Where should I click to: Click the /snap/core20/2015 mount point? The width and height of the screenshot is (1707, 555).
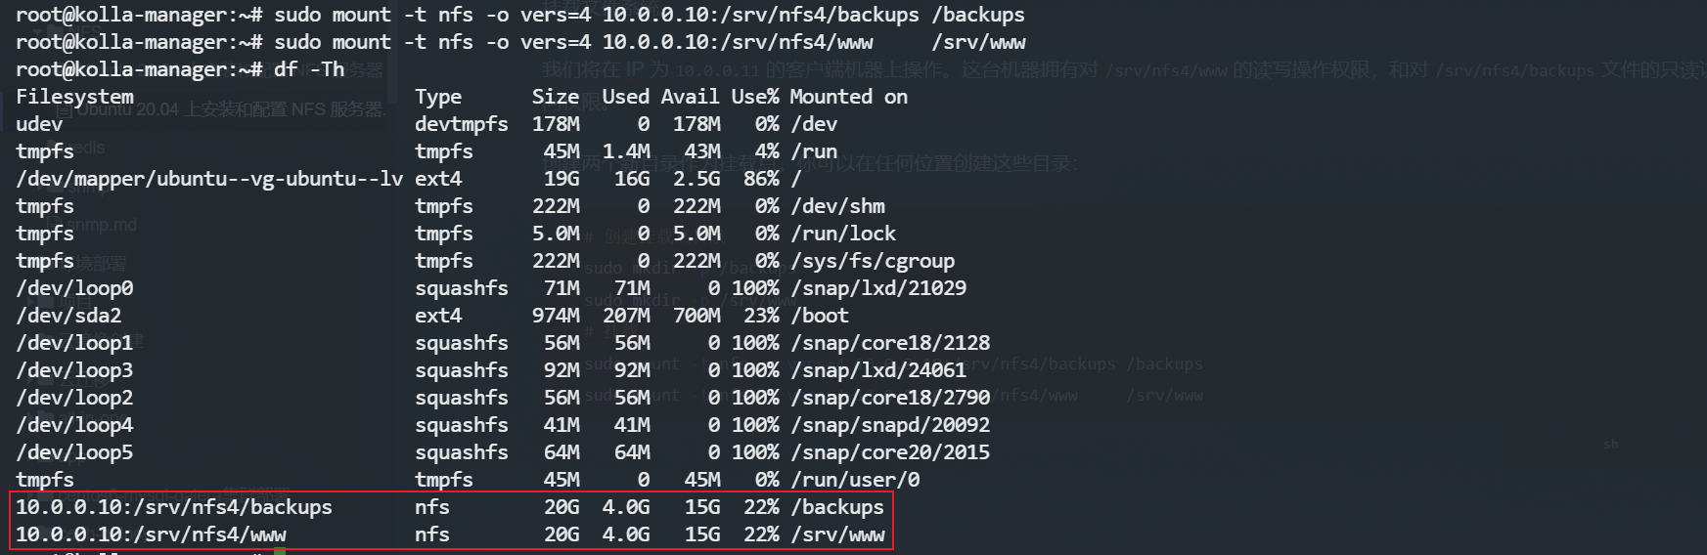[x=890, y=452]
